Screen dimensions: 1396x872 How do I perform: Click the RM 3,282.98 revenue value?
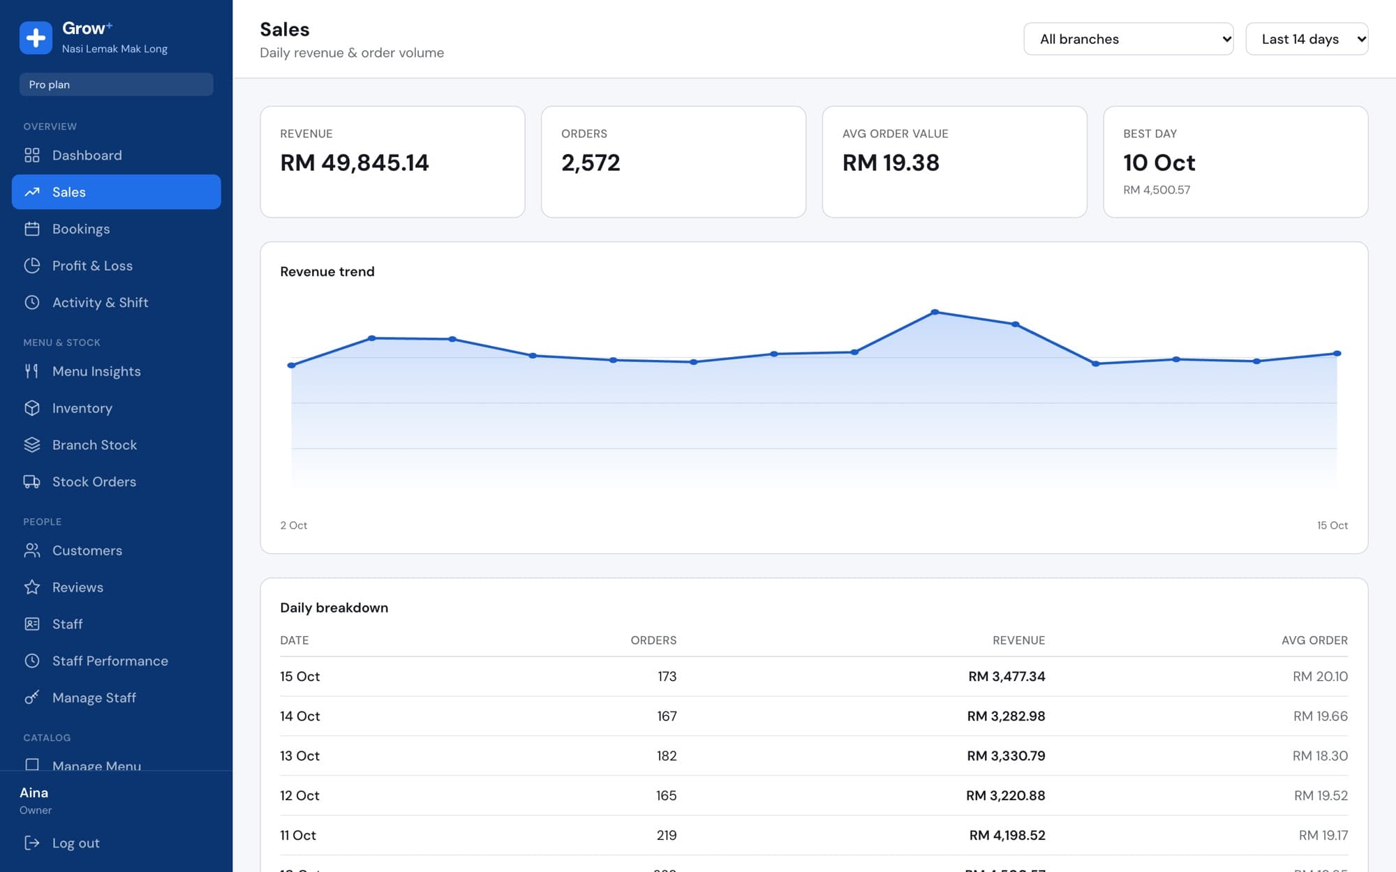(x=1006, y=716)
